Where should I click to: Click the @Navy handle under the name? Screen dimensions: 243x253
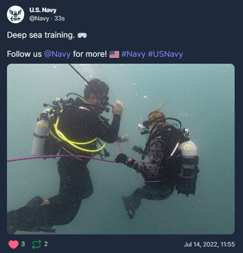(39, 19)
